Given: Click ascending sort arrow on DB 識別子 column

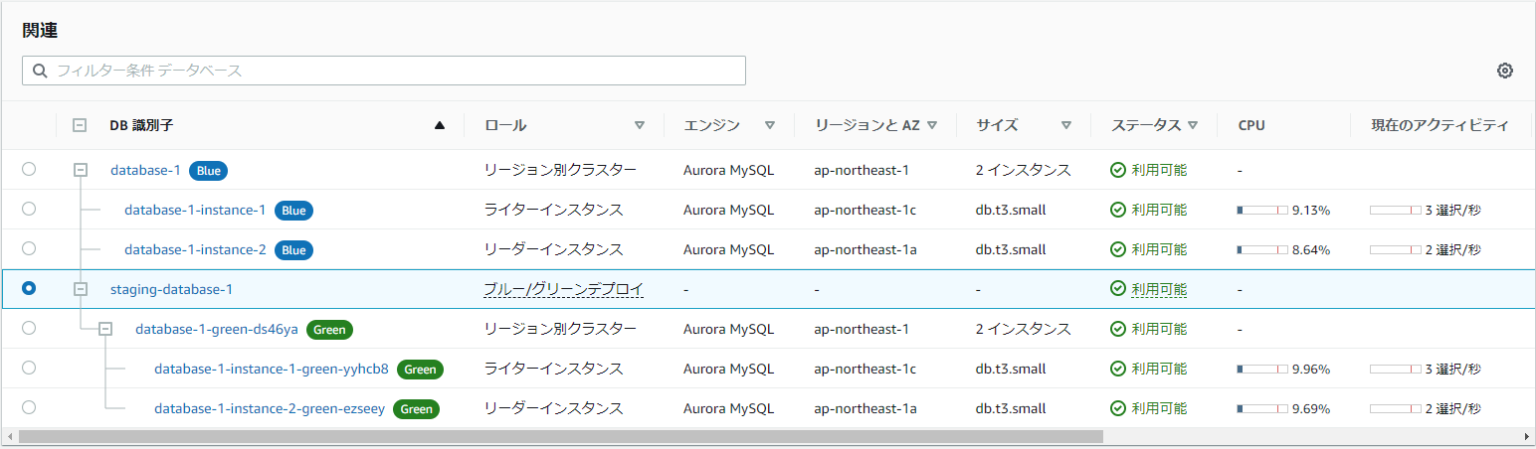Looking at the screenshot, I should point(440,126).
